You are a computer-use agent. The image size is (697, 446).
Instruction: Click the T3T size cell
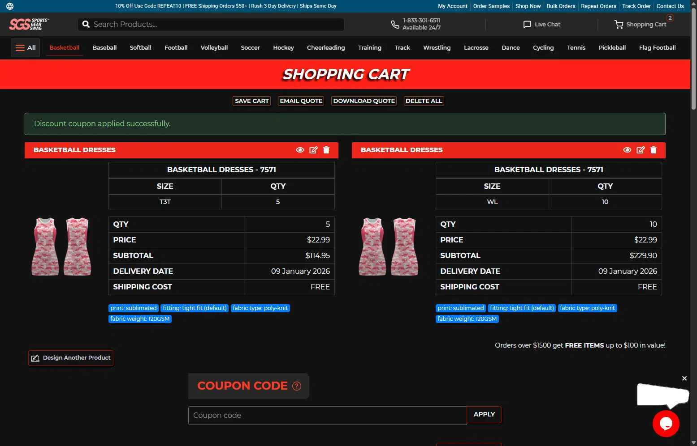pos(165,202)
